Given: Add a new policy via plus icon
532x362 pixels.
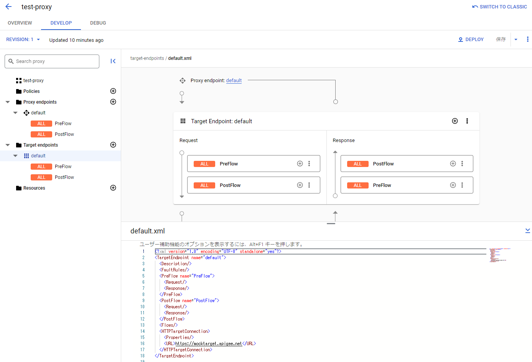Looking at the screenshot, I should (x=113, y=91).
